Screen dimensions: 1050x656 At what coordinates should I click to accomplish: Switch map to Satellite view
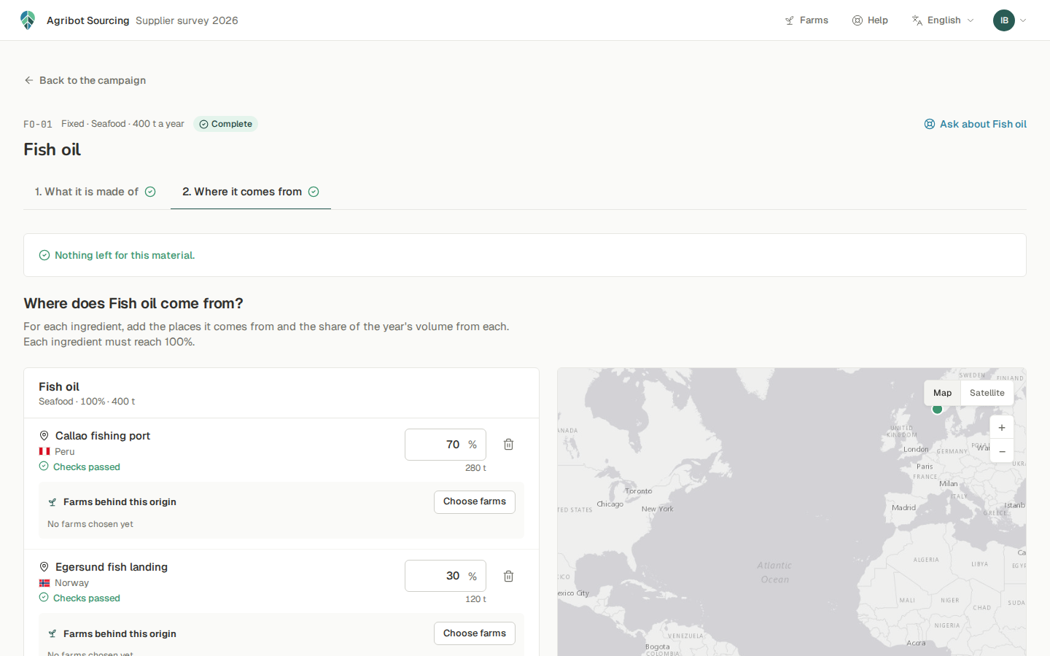pos(987,393)
